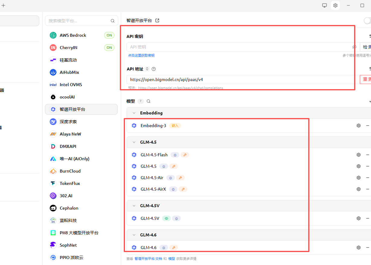The image size is (371, 265).
Task: Click search icon in provider search box
Action: [x=113, y=21]
